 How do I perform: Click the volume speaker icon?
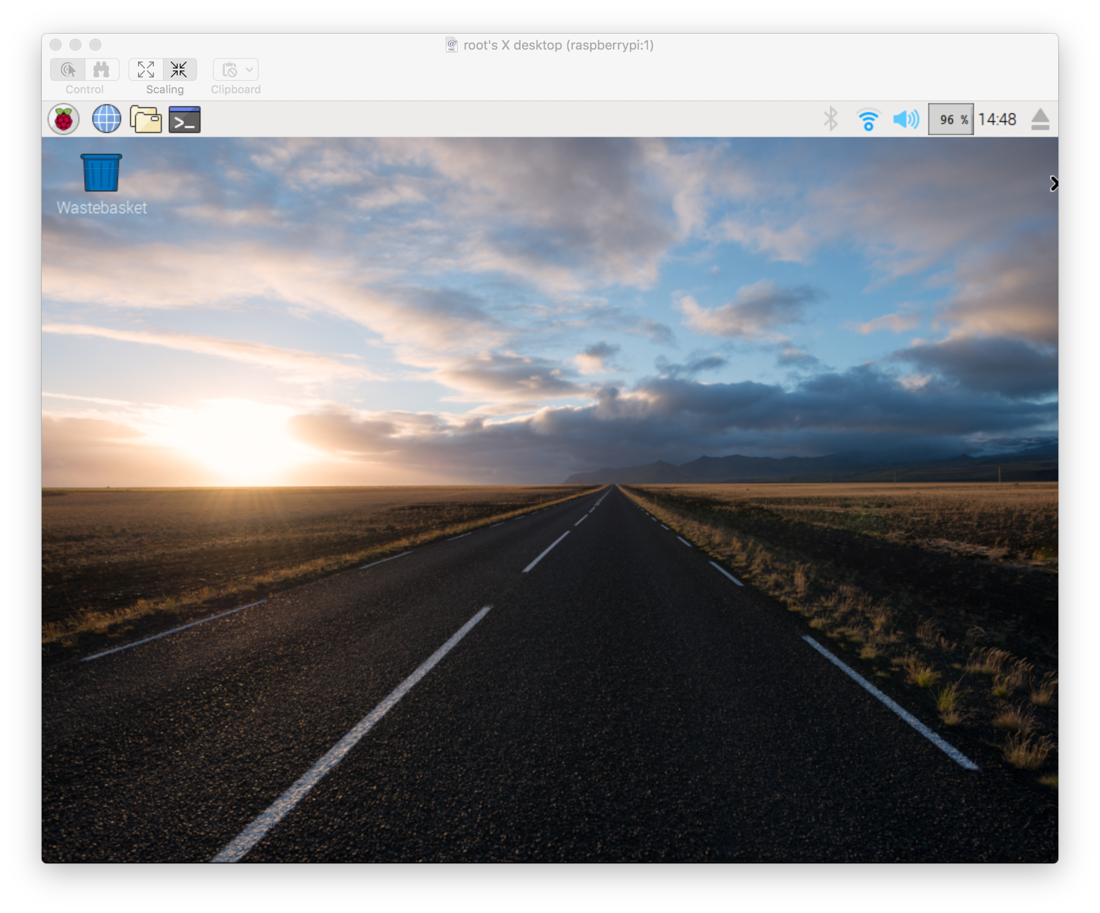[x=906, y=120]
